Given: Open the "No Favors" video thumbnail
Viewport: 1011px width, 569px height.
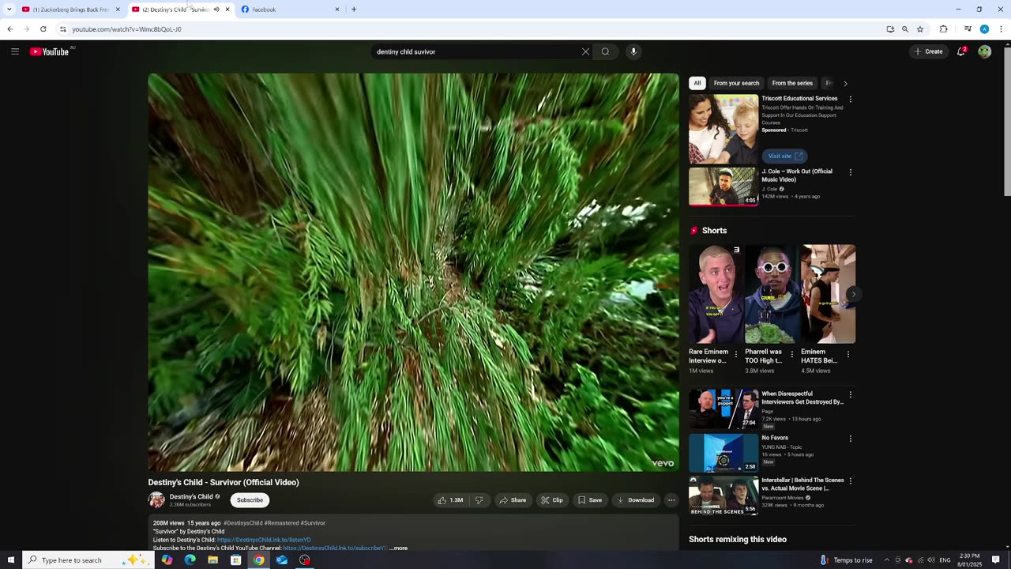Looking at the screenshot, I should (x=723, y=453).
